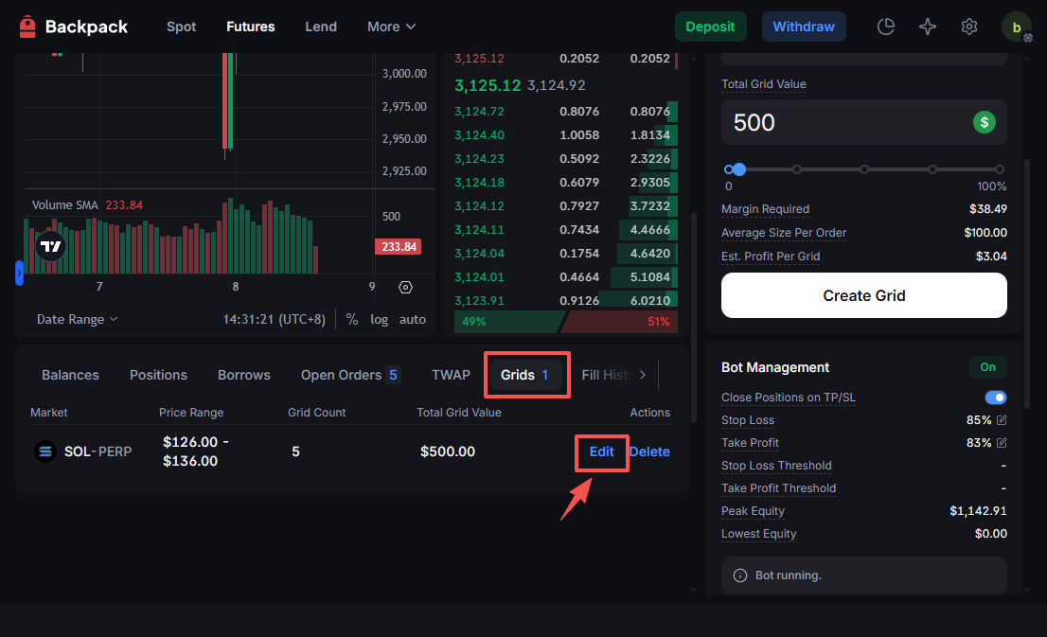Click edit icon beside Take Profit 83%
Screen dimensions: 1047x637
coord(1002,443)
